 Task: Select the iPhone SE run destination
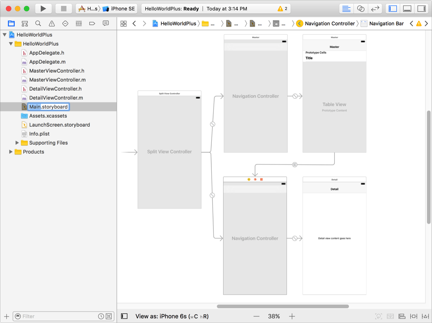pyautogui.click(x=119, y=9)
